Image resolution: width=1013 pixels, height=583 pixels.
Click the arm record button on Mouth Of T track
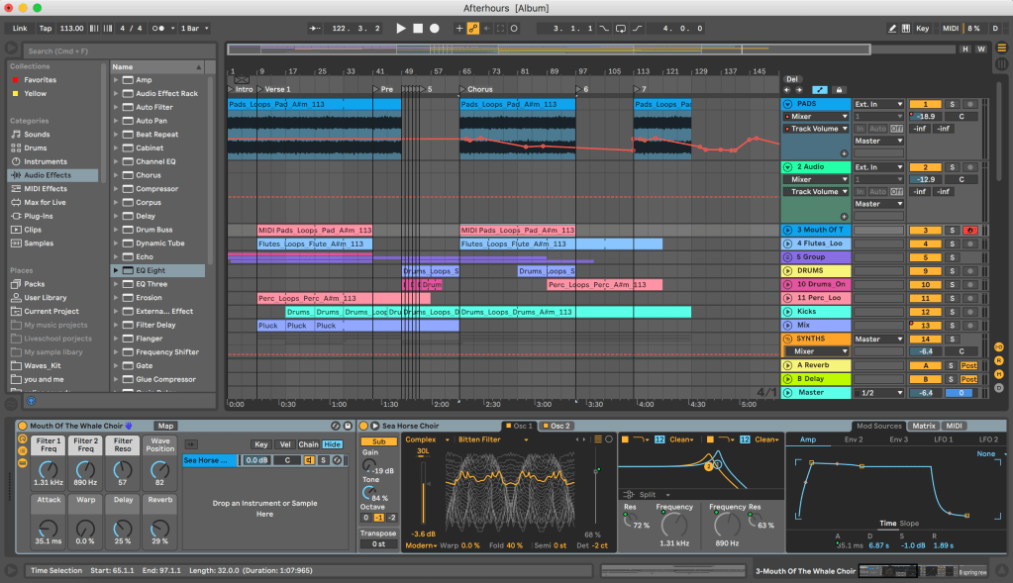tap(970, 231)
